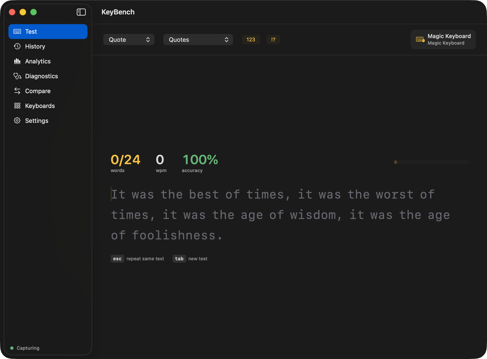Screen dimensions: 487x359
Task: Click the tab key hint badge
Action: point(179,259)
